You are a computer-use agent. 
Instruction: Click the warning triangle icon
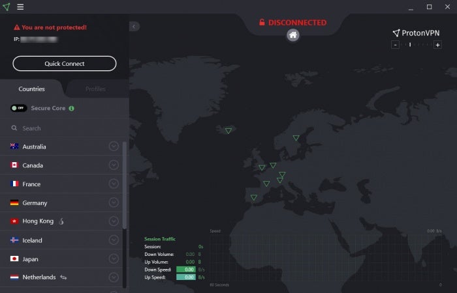click(x=17, y=27)
